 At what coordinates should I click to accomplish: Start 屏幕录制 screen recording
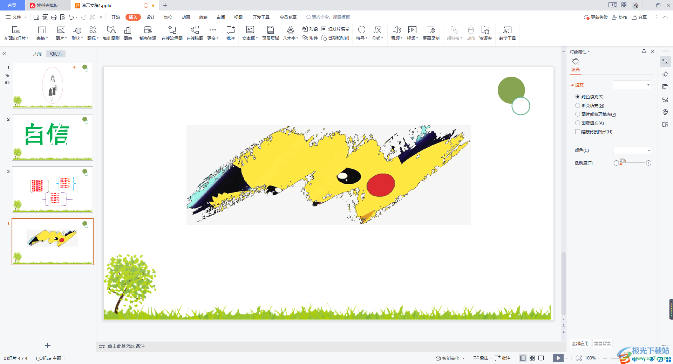[x=431, y=30]
